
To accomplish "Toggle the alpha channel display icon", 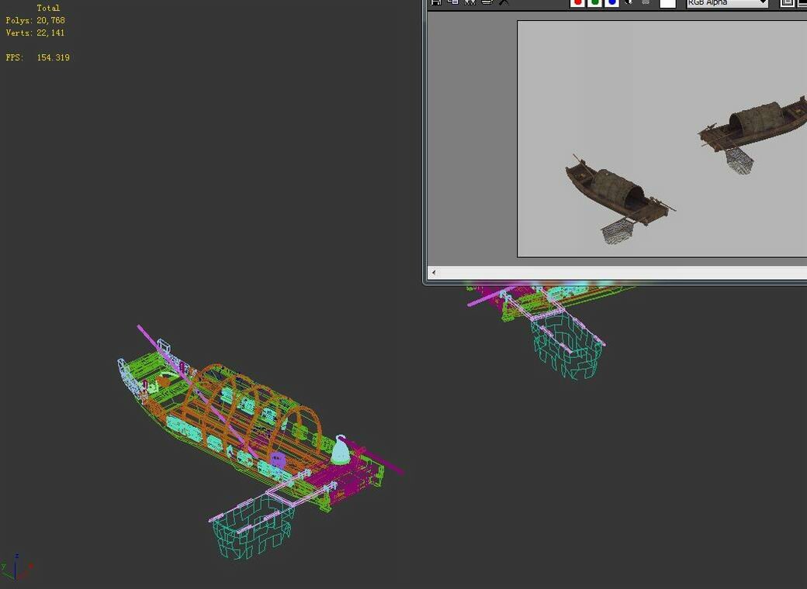I will (629, 2).
